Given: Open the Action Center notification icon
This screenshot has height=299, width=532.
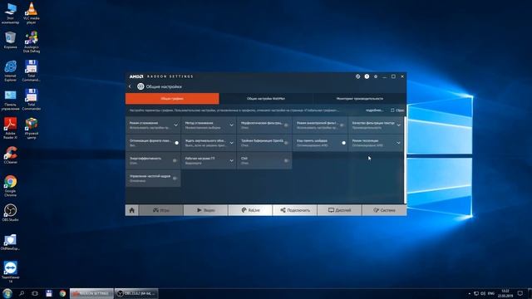Looking at the screenshot, I should point(520,293).
